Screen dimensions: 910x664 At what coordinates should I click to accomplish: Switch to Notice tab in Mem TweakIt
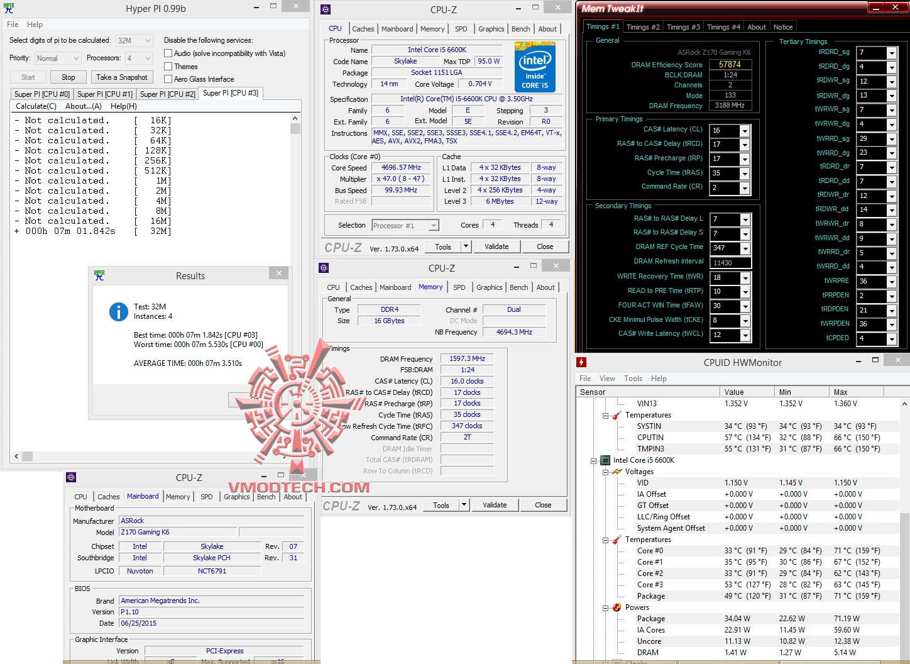(x=782, y=27)
